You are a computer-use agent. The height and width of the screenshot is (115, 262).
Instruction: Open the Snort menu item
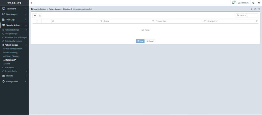(8, 64)
